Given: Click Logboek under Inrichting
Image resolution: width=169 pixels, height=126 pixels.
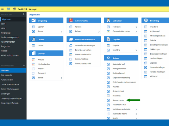Looking at the screenshot, I should point(153,63).
